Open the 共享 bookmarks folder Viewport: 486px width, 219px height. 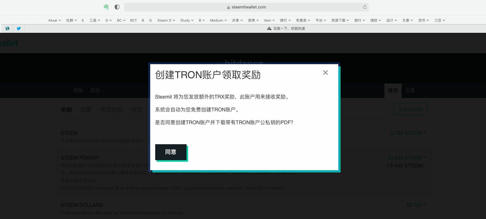tap(237, 20)
